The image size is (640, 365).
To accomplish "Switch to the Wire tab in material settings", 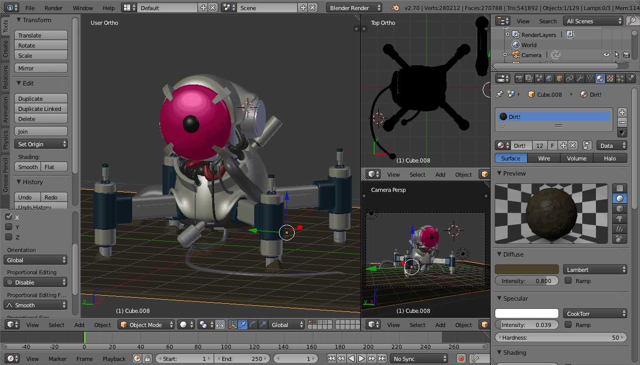I will (544, 158).
